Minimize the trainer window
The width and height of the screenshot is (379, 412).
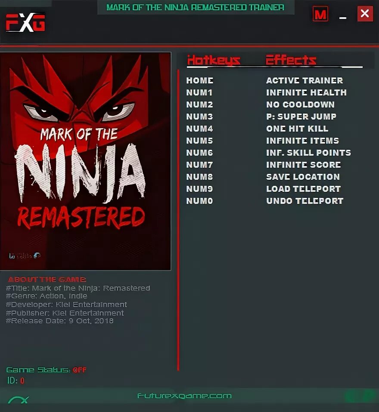[x=343, y=18]
